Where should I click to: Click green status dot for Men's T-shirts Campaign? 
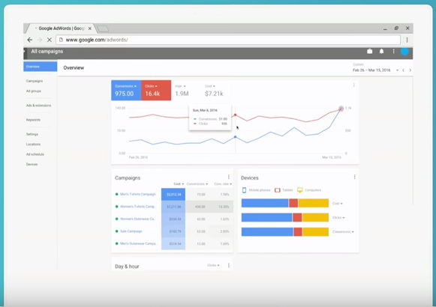(x=117, y=194)
